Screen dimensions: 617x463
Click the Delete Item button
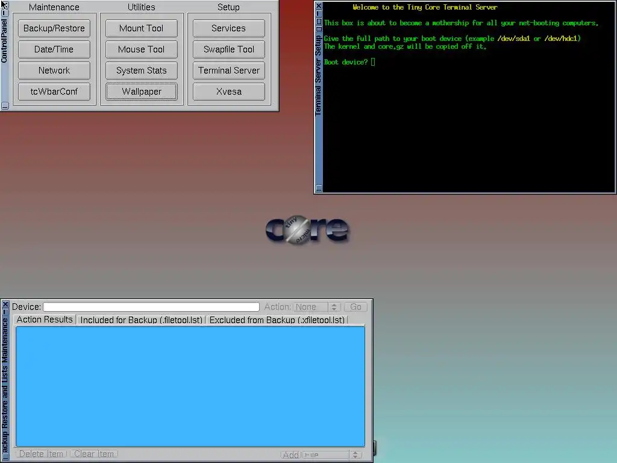point(42,453)
